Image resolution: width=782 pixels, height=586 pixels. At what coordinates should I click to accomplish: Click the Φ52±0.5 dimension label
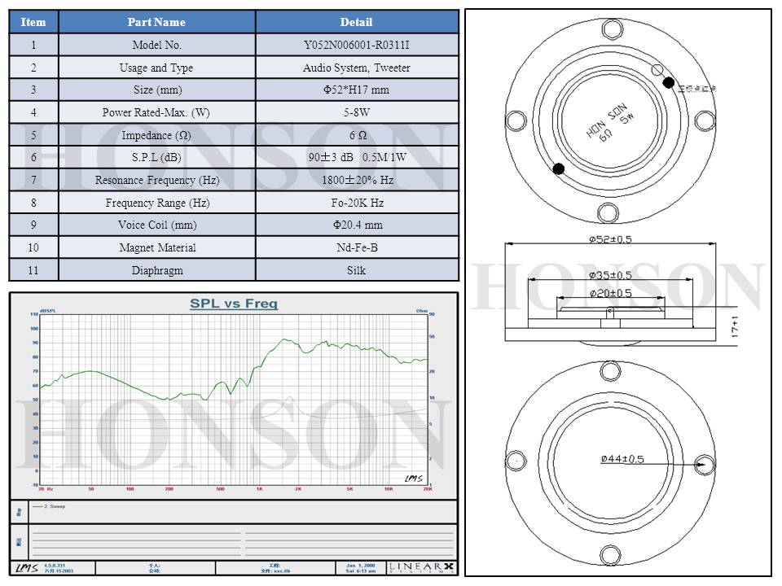pyautogui.click(x=611, y=239)
